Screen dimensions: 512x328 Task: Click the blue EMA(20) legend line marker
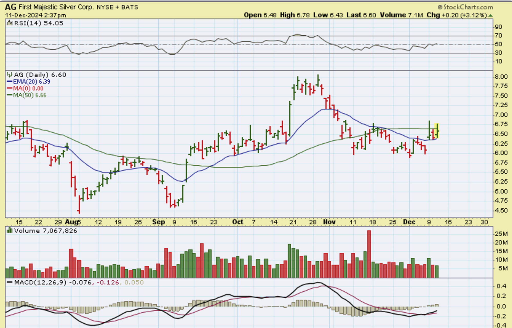coord(9,82)
